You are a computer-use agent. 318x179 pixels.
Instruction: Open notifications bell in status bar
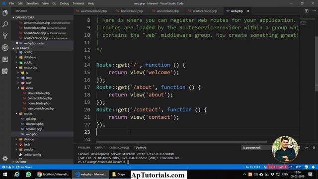[313, 167]
